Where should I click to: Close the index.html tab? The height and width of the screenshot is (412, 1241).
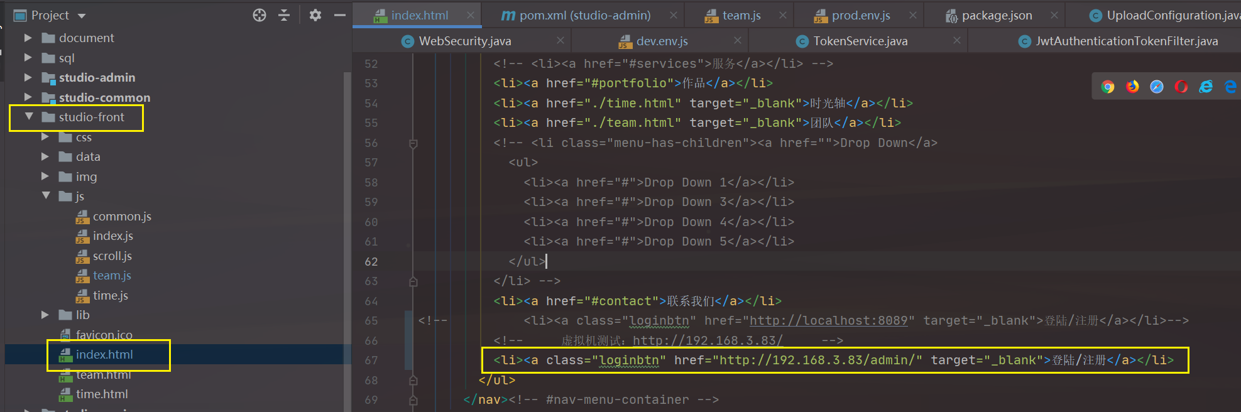[471, 15]
